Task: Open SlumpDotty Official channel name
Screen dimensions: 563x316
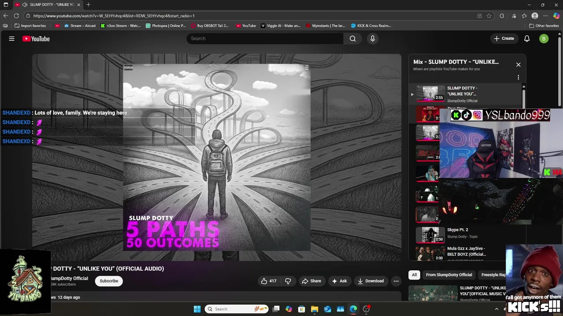Action: (69, 278)
